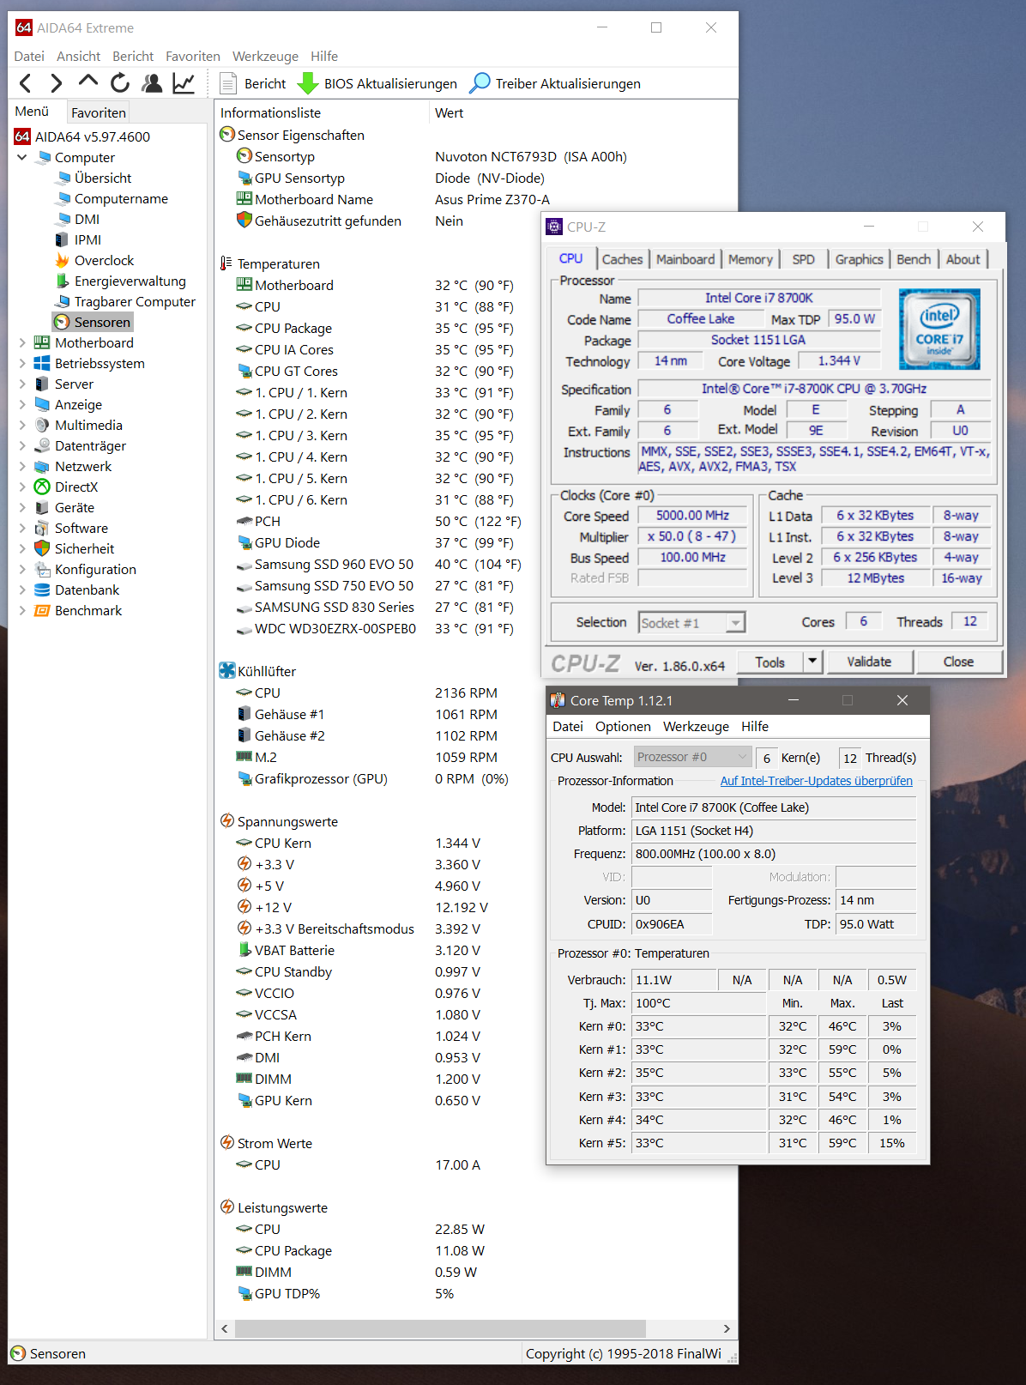Expand the Anzeige tree node

point(21,404)
